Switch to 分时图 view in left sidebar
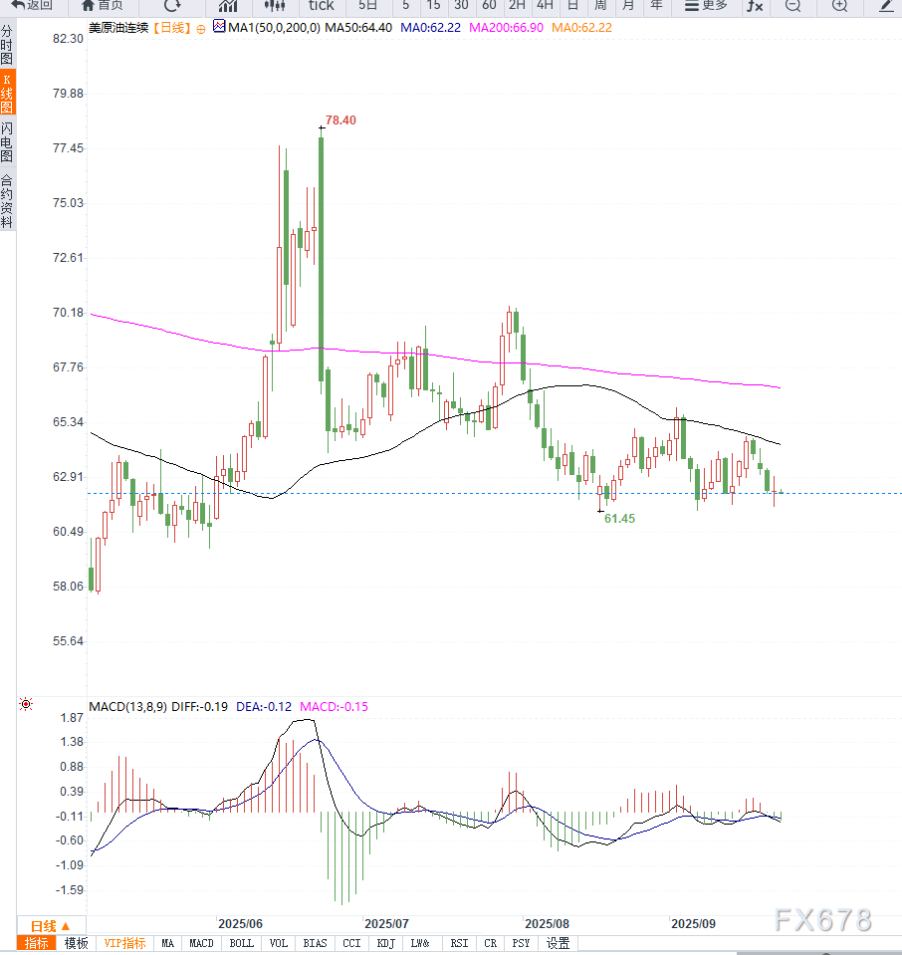Image resolution: width=902 pixels, height=955 pixels. tap(7, 46)
